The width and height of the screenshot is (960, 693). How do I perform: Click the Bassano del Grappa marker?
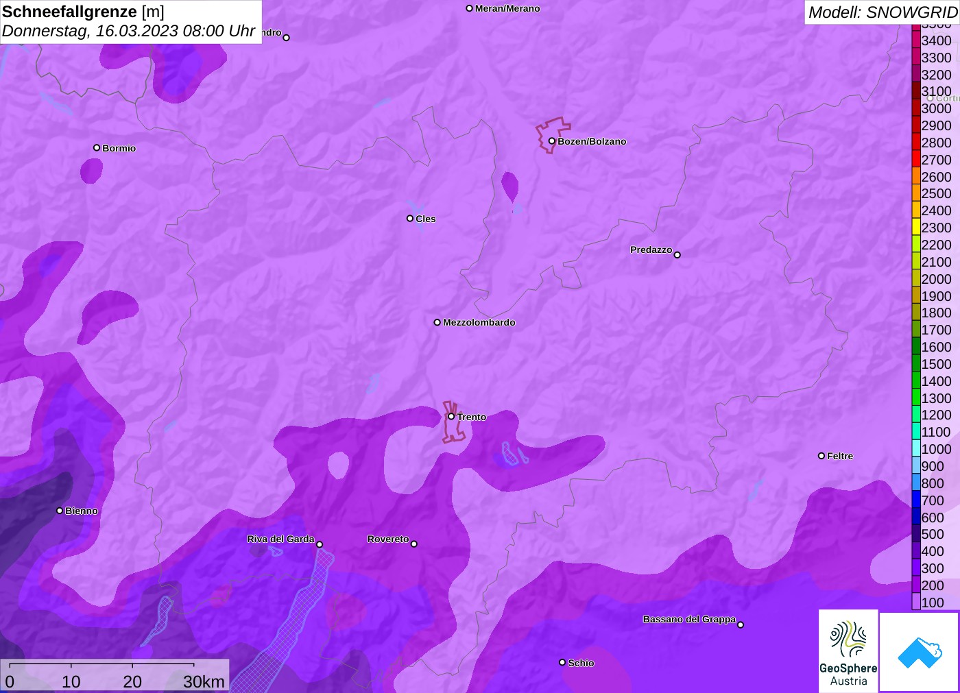[x=741, y=624]
